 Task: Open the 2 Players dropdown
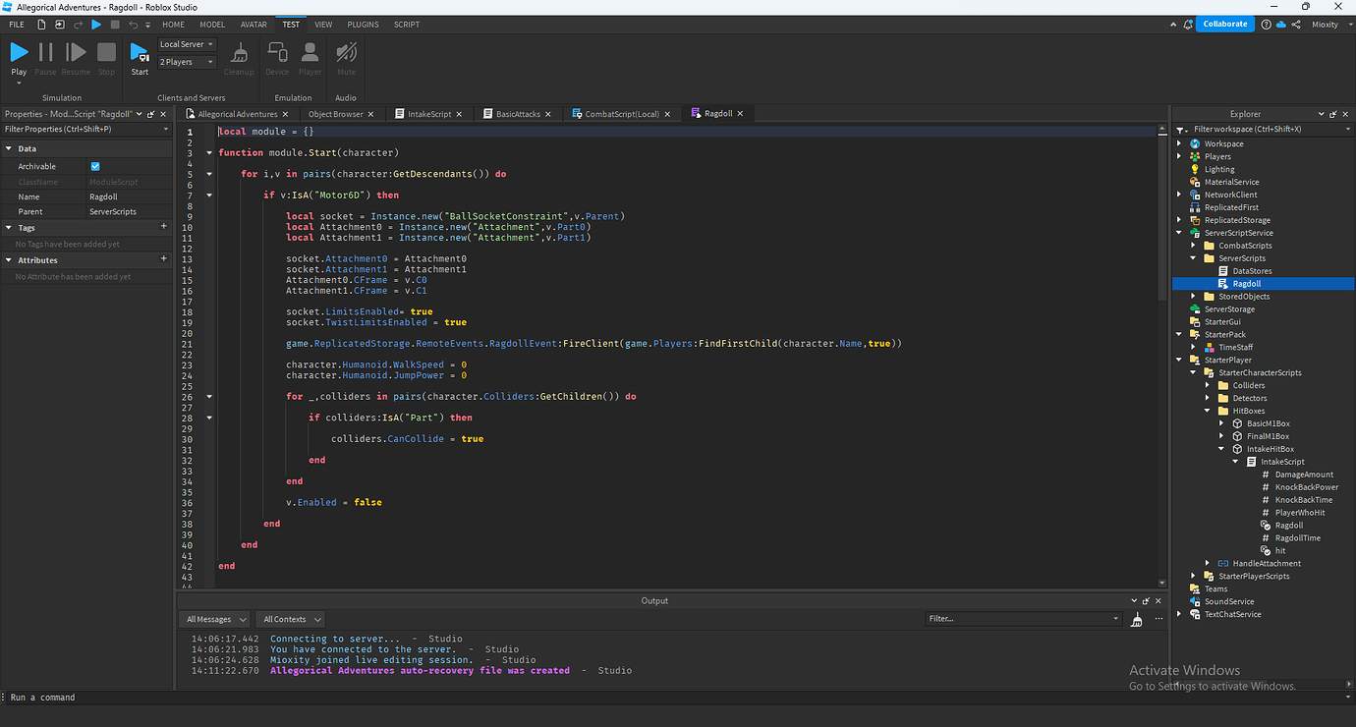tap(186, 61)
